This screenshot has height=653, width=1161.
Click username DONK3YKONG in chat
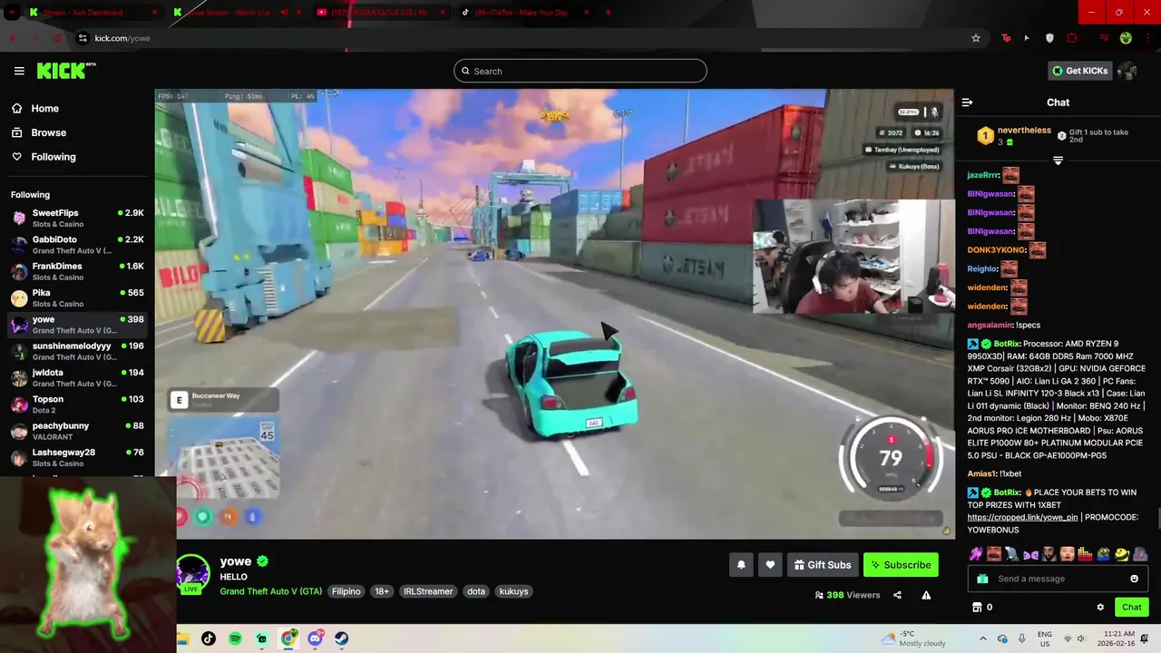pos(997,250)
